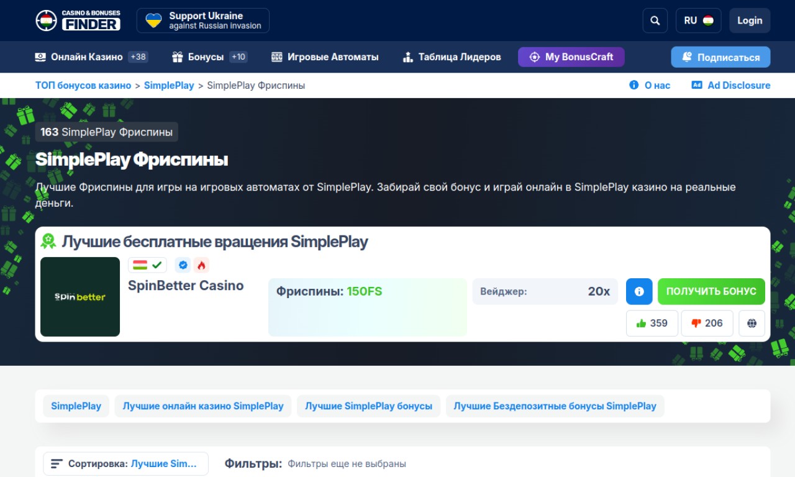
Task: Click the fire hot badge icon
Action: [201, 265]
